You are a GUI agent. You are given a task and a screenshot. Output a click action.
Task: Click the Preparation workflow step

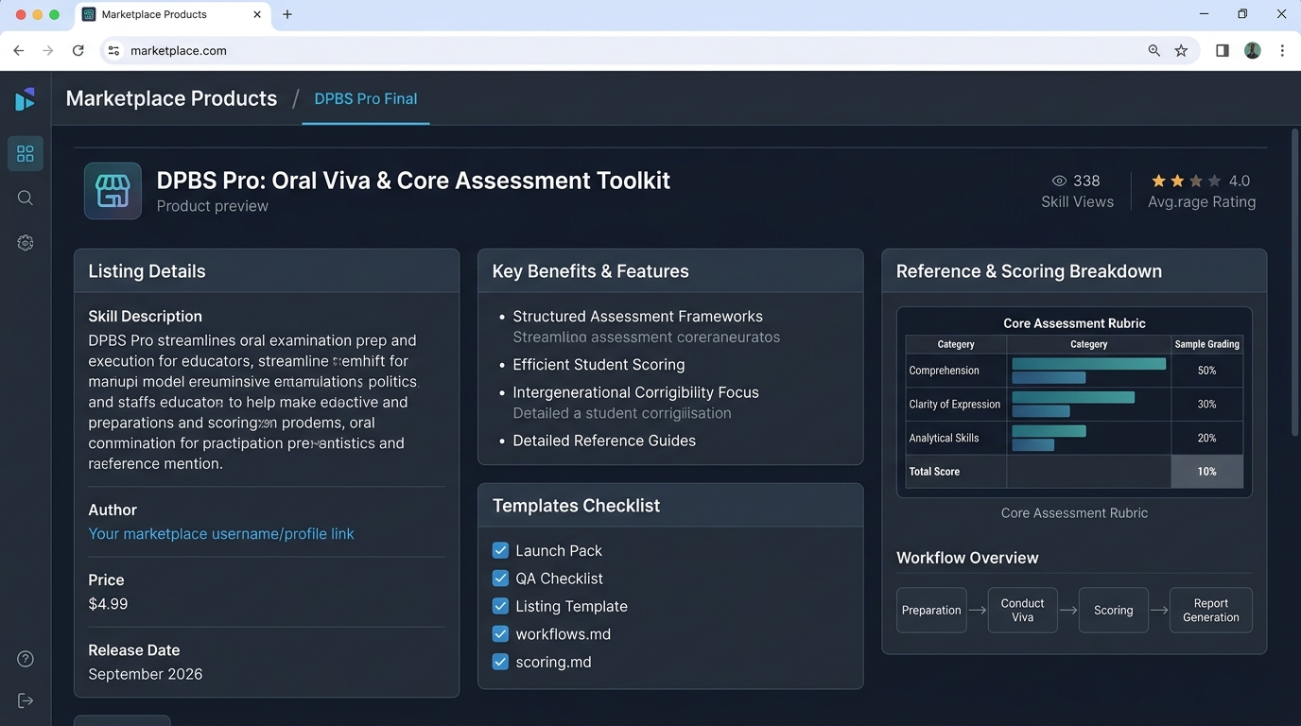pos(931,610)
